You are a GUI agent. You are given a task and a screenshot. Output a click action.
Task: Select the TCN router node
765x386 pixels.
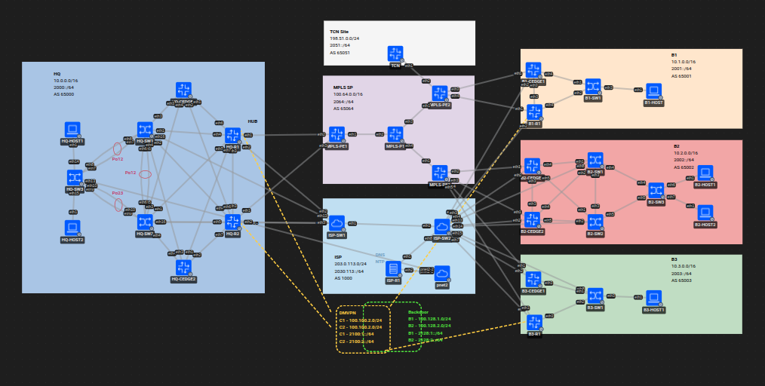coord(395,54)
